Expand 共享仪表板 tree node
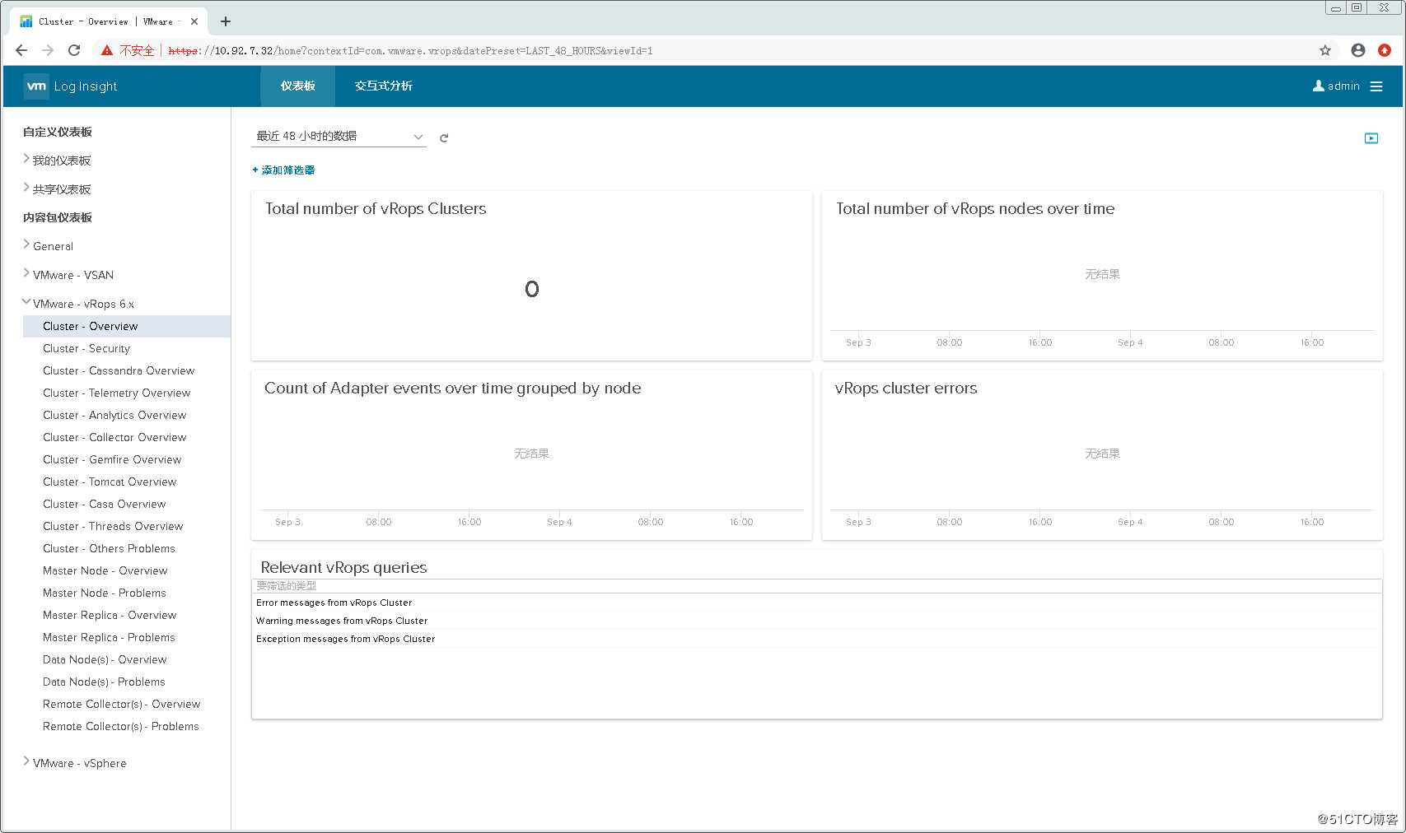The width and height of the screenshot is (1406, 833). pos(26,188)
